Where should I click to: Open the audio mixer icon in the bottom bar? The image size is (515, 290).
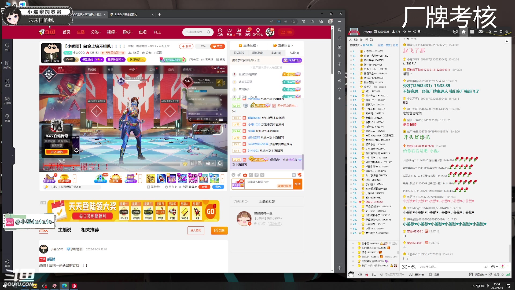coord(374,274)
